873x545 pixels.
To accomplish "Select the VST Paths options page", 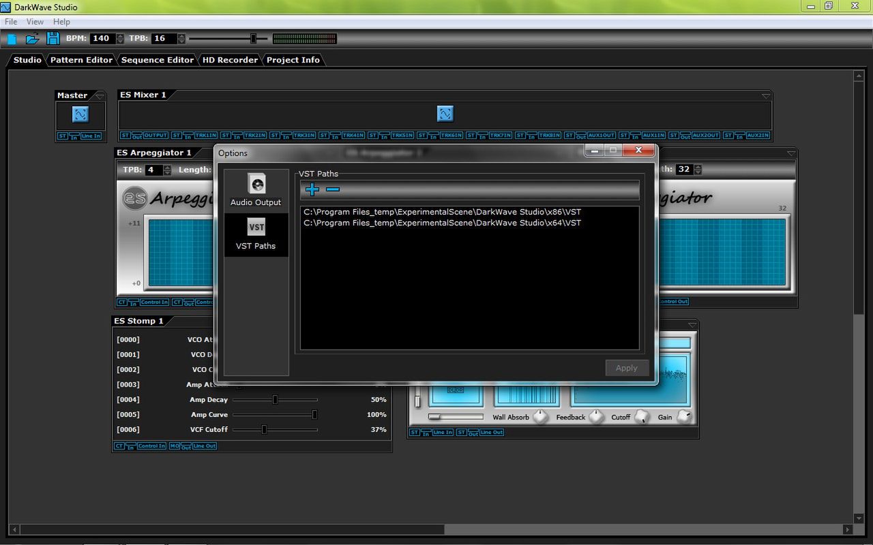I will click(256, 234).
